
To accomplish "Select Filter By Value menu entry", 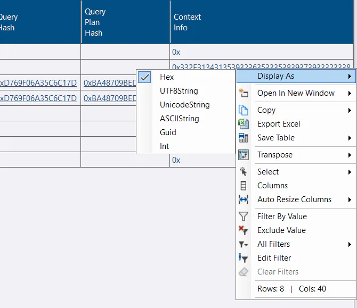I will click(x=296, y=217).
